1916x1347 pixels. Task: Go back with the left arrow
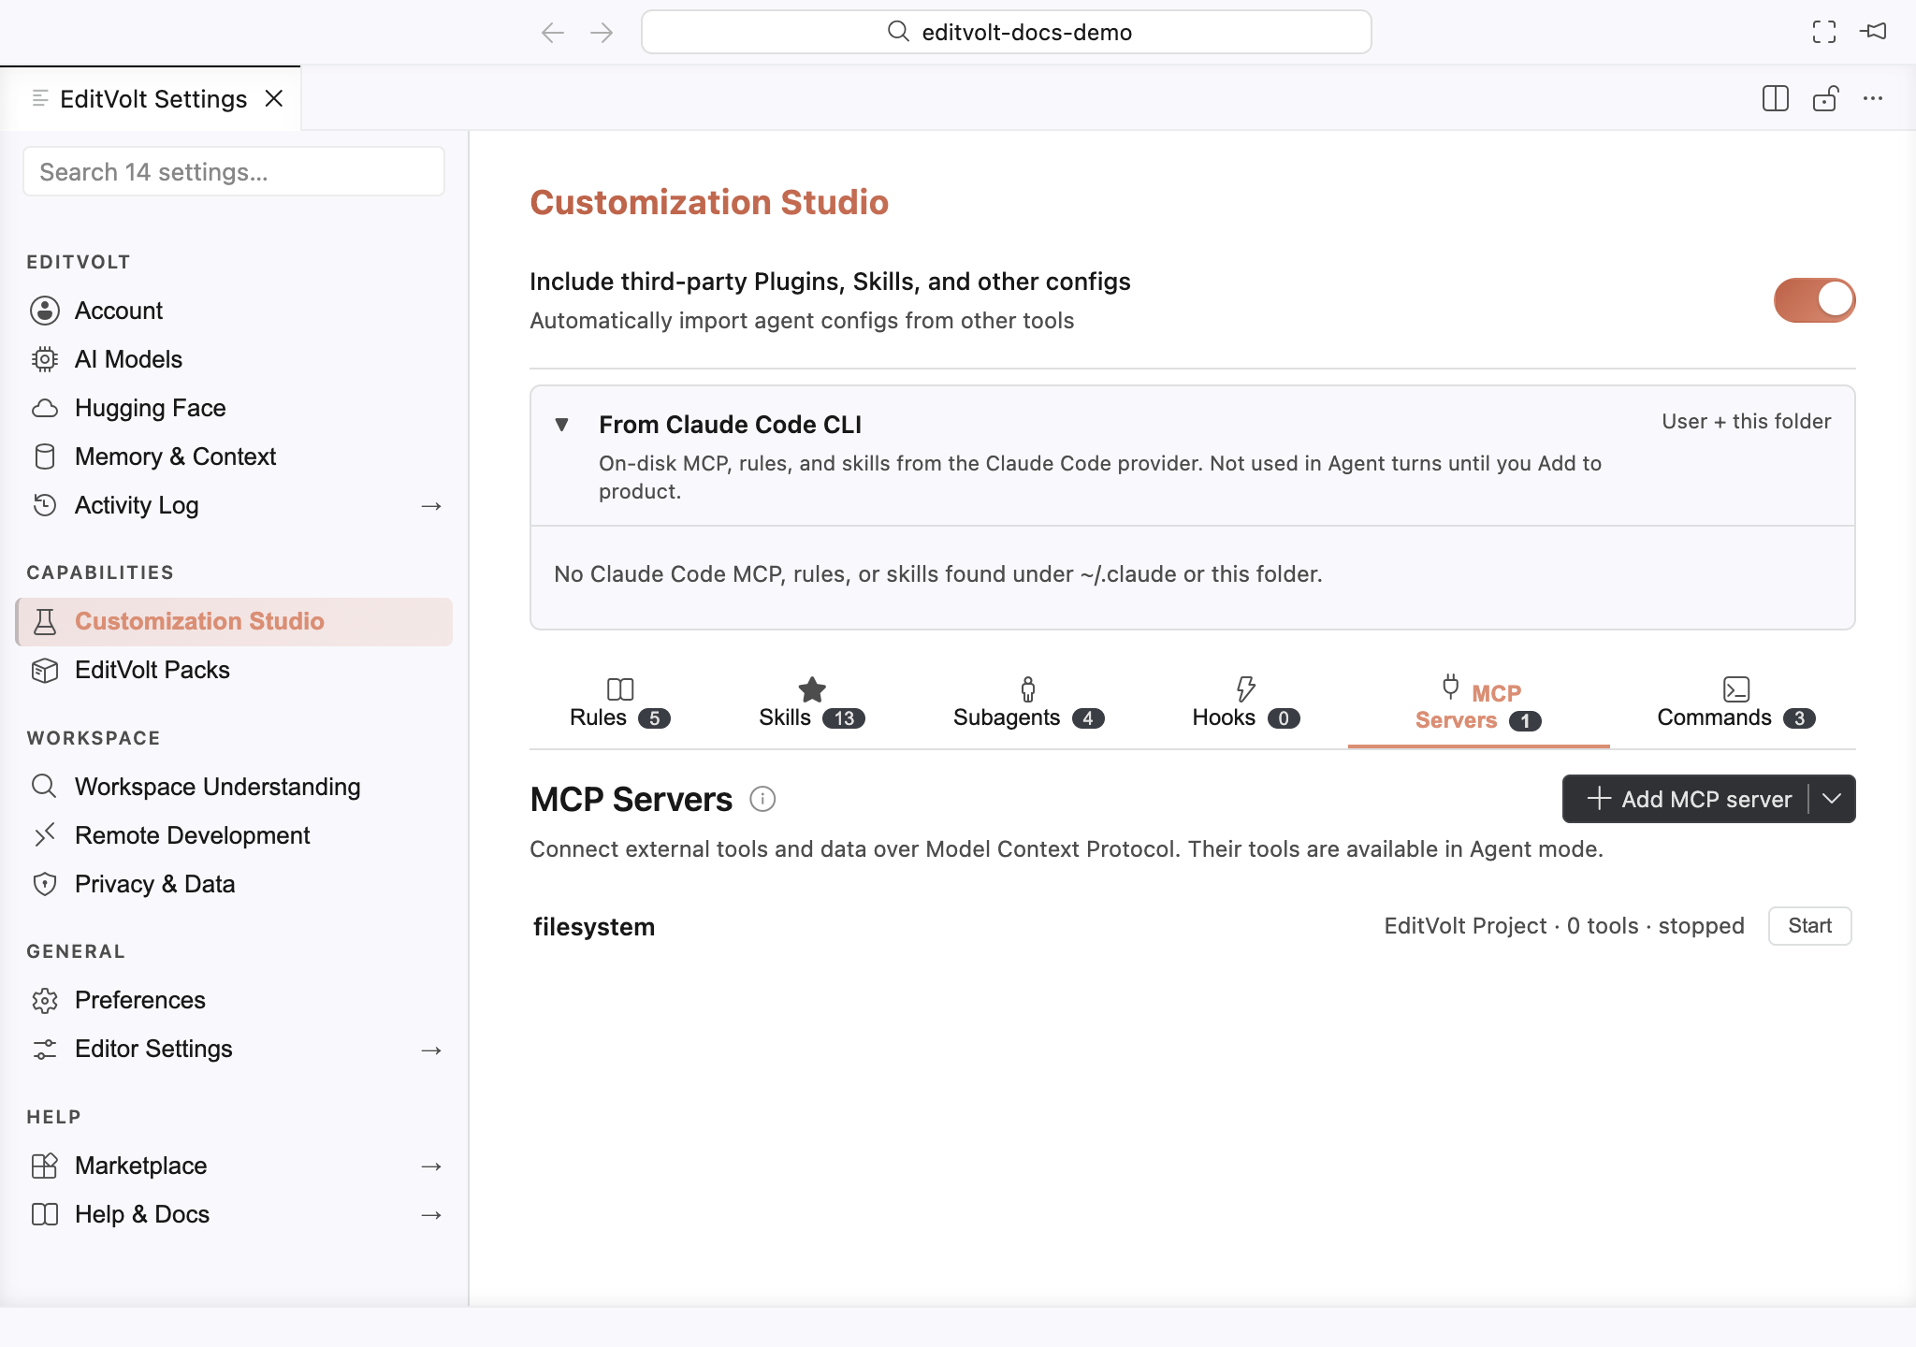tap(553, 33)
